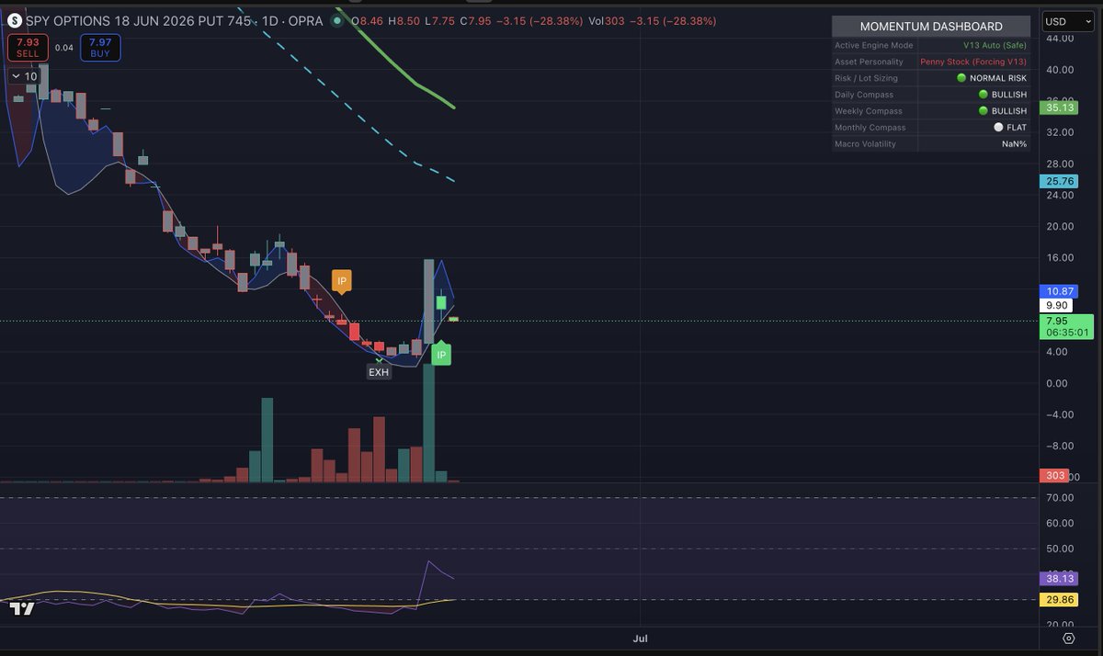Click the blue 10.87 price label
This screenshot has height=656, width=1103.
pyautogui.click(x=1061, y=291)
